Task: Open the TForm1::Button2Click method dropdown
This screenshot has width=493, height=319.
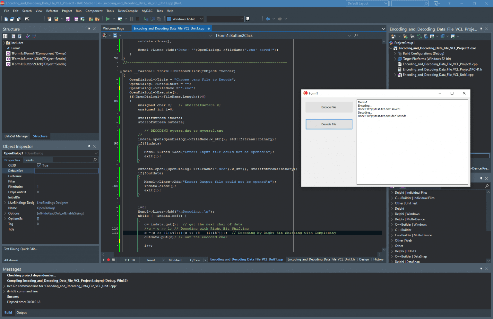Action: (349, 36)
